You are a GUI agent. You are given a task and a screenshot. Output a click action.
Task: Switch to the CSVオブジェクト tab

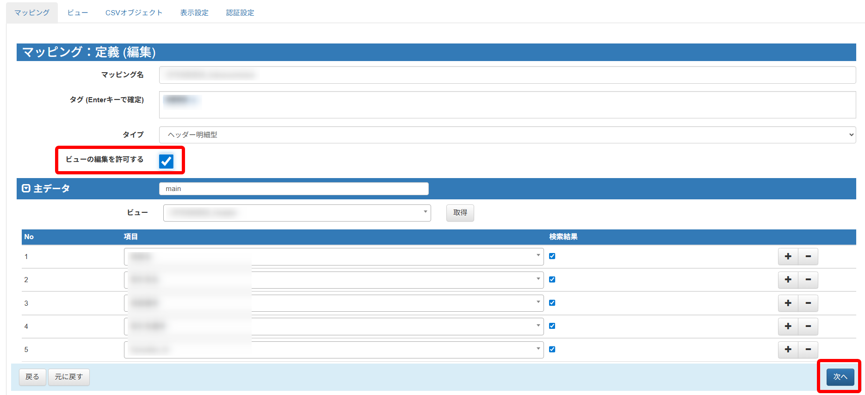[134, 12]
